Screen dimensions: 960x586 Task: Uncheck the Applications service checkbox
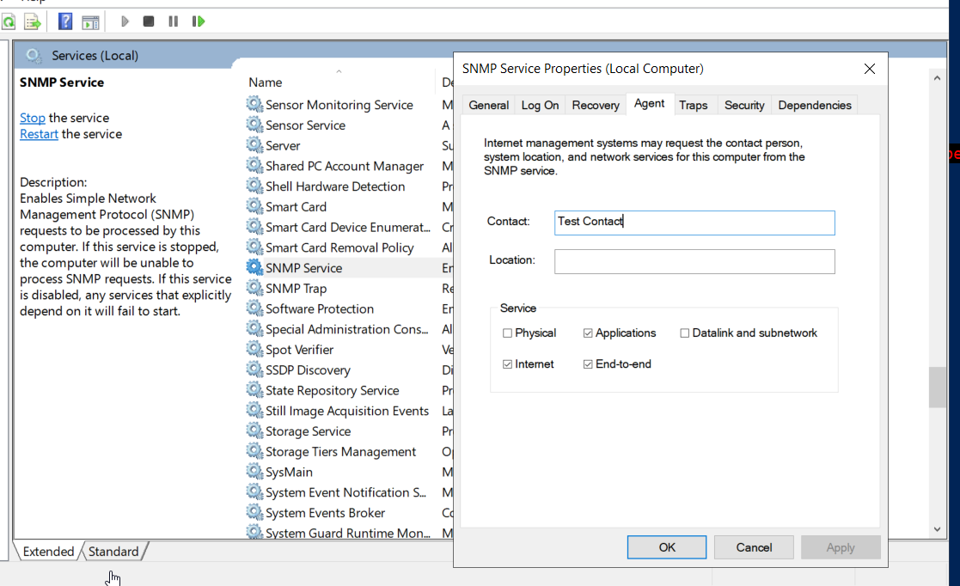click(588, 333)
